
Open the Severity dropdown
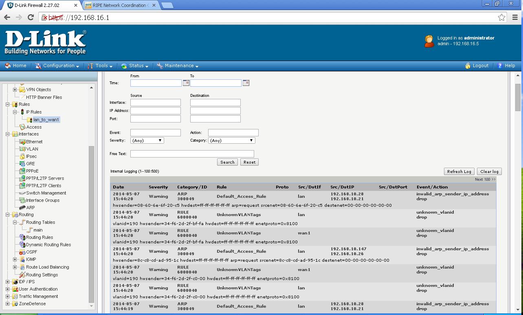coord(147,140)
